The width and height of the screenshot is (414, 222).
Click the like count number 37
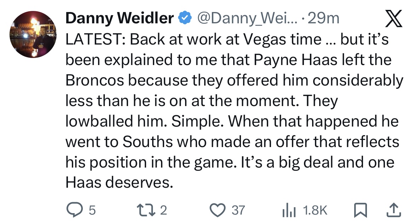tap(238, 210)
